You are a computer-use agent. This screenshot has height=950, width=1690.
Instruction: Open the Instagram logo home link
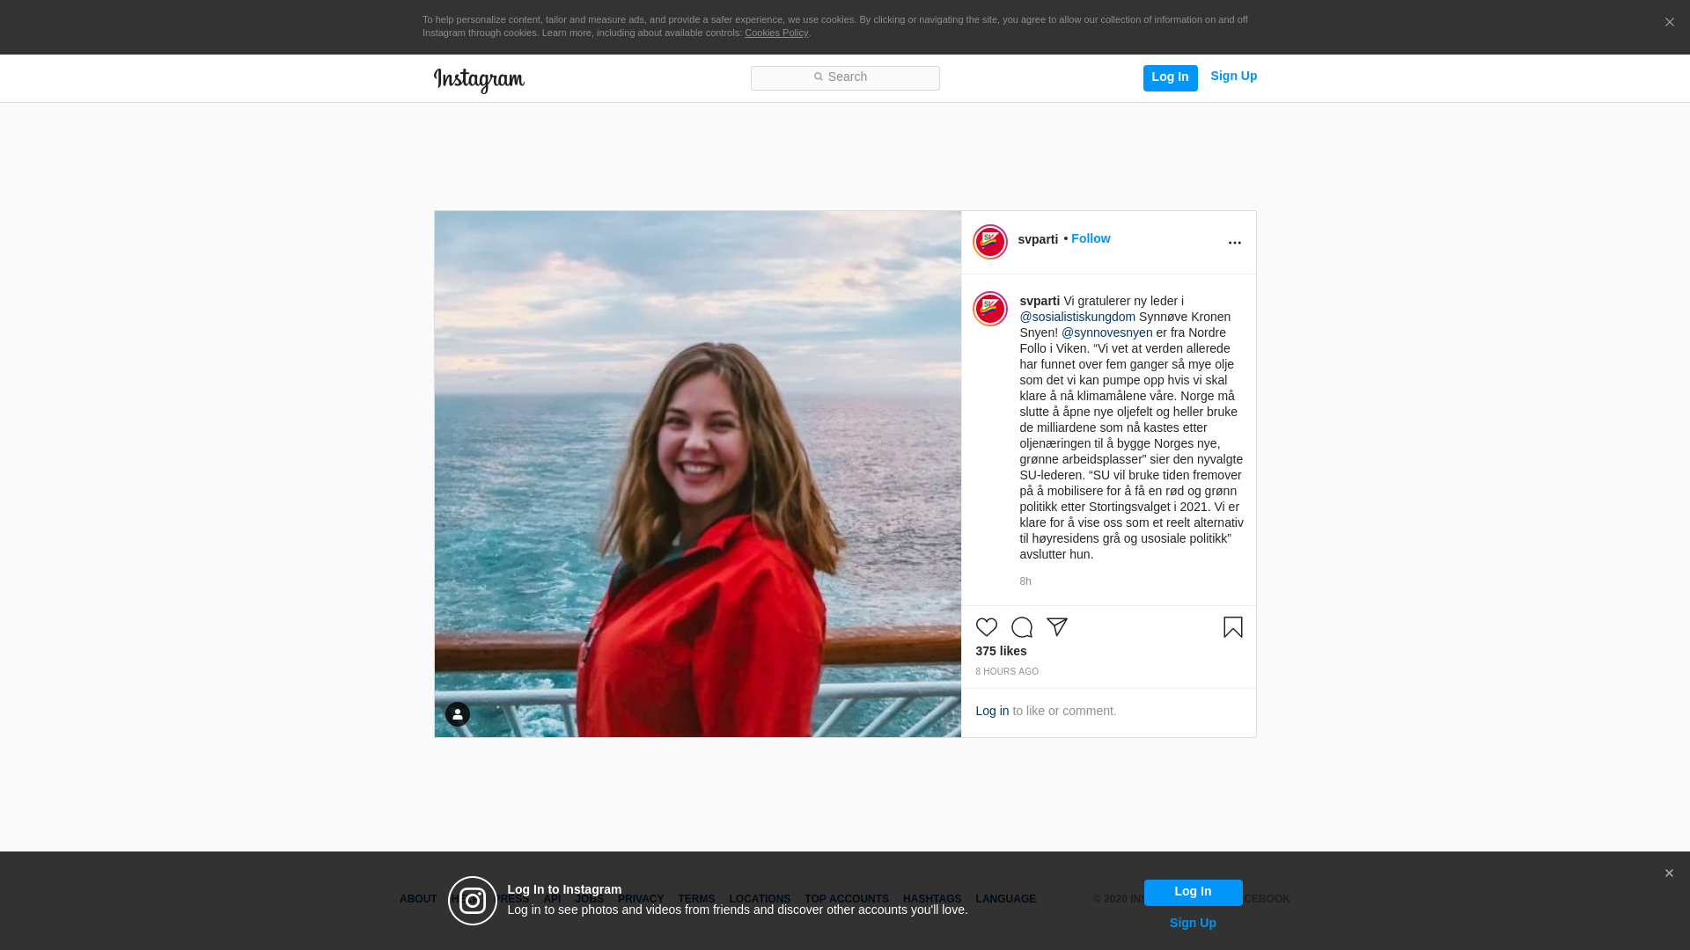click(479, 80)
